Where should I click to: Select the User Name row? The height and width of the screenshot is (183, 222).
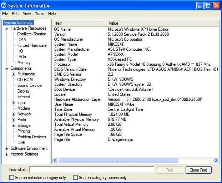pos(136,104)
